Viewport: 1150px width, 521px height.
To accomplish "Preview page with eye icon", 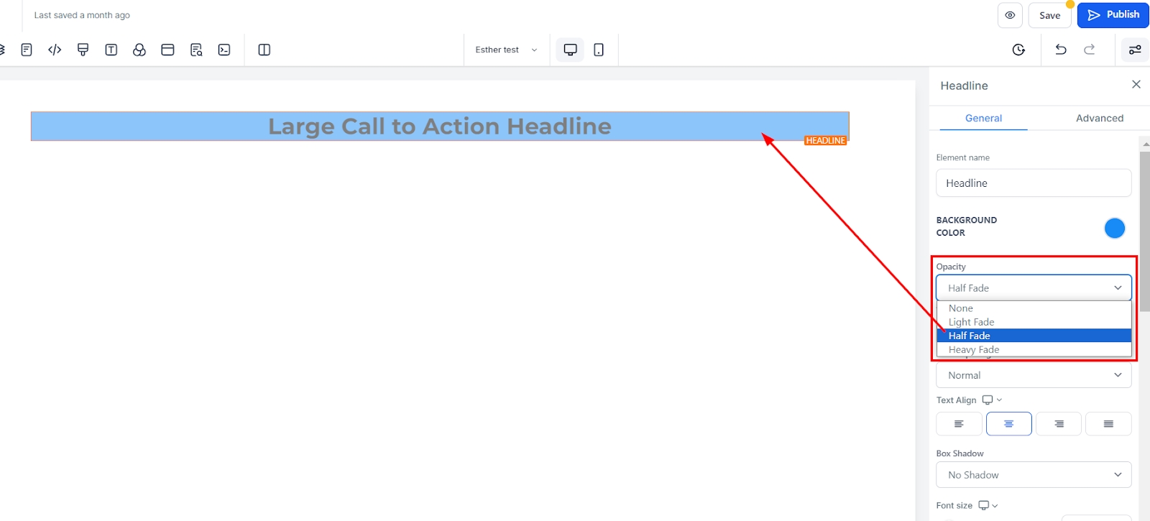I will (x=1010, y=15).
